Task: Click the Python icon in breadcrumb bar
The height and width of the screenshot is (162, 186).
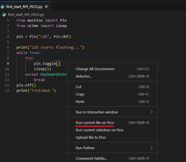Action: [x=4, y=14]
